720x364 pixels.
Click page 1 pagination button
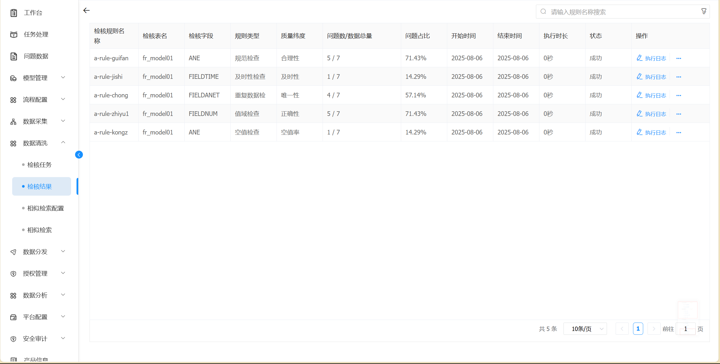coord(638,329)
